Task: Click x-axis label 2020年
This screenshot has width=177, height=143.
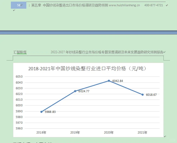Action: tap(109, 132)
